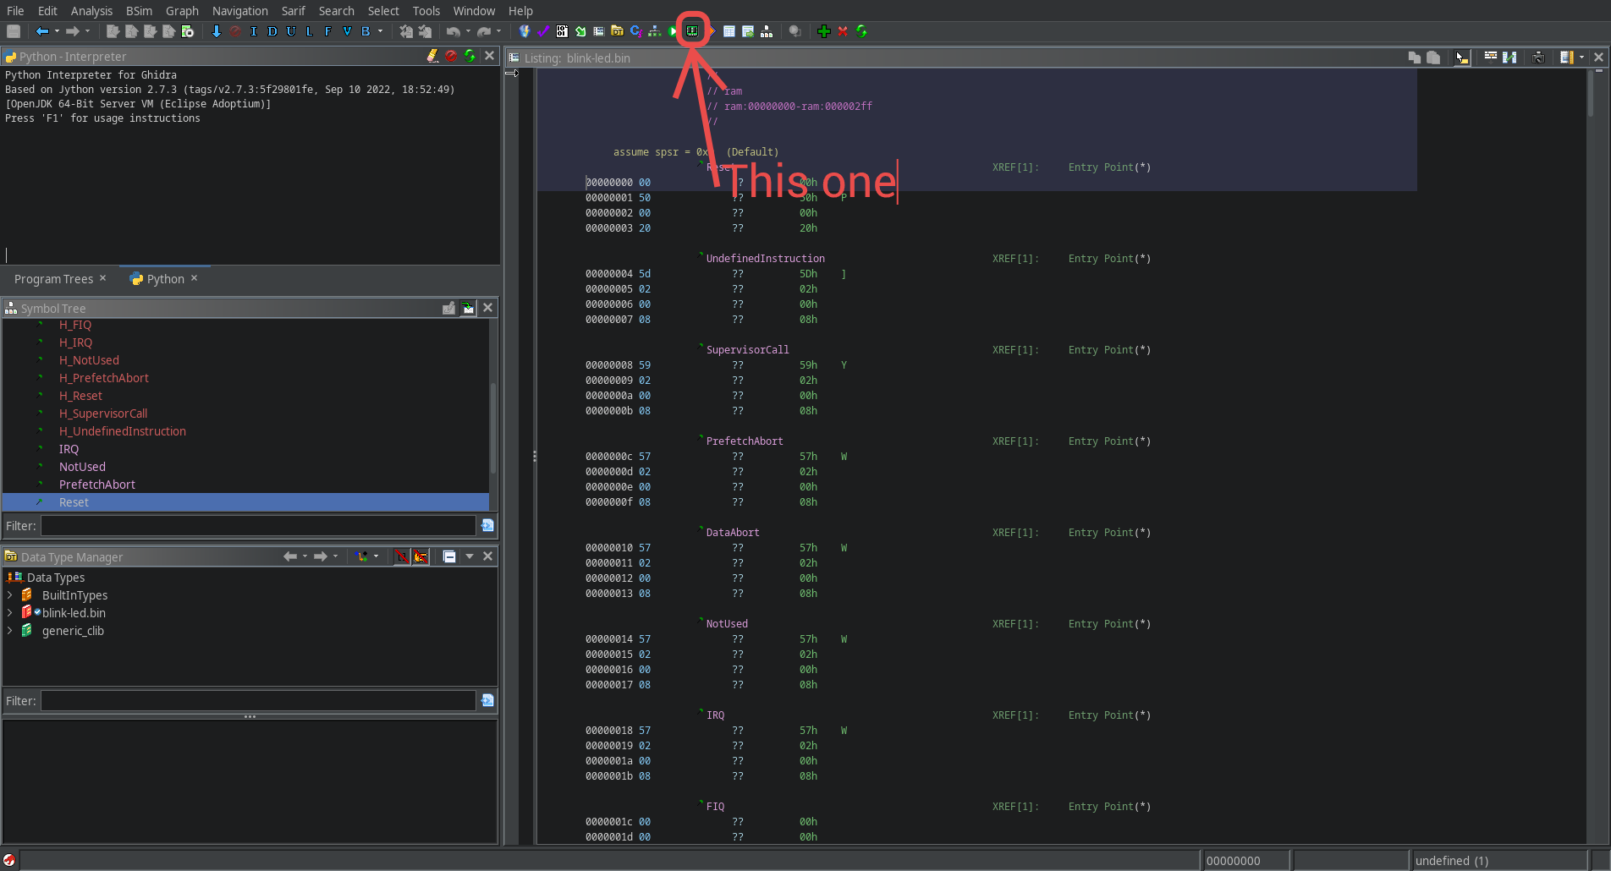1611x871 pixels.
Task: Select PrefetchAbort in the Symbol Tree
Action: (x=97, y=485)
